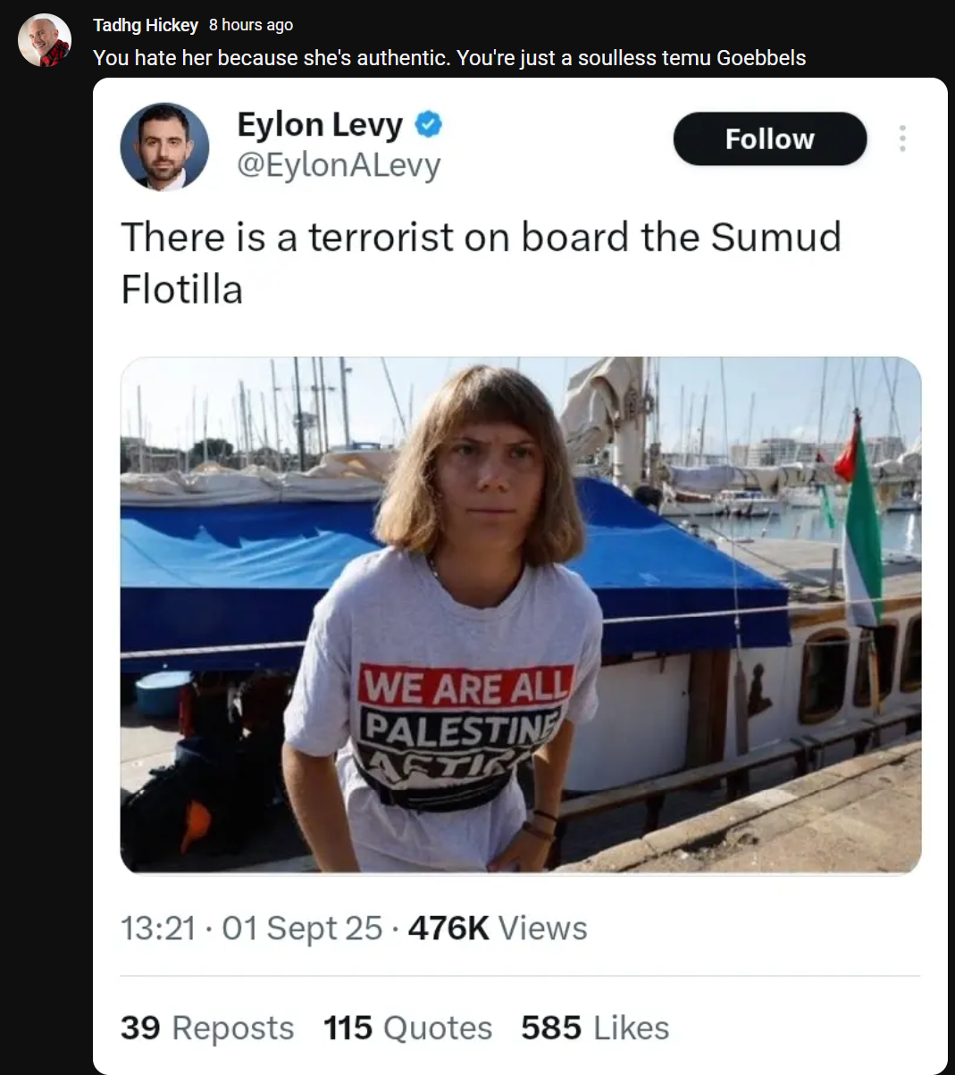The width and height of the screenshot is (955, 1075).
Task: Click the Eylon Levy display name
Action: (320, 124)
